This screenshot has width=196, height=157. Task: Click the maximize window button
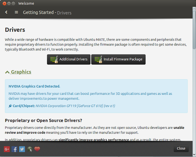(13, 3)
